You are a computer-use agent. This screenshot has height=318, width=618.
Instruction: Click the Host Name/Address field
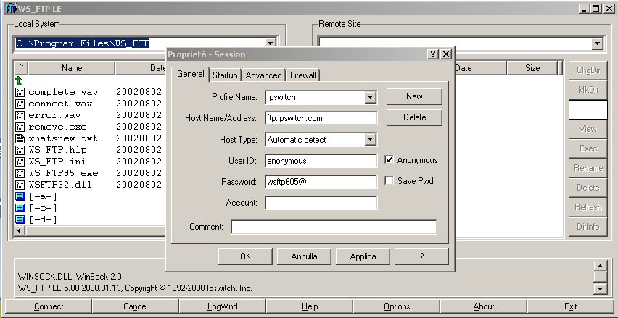pos(321,118)
